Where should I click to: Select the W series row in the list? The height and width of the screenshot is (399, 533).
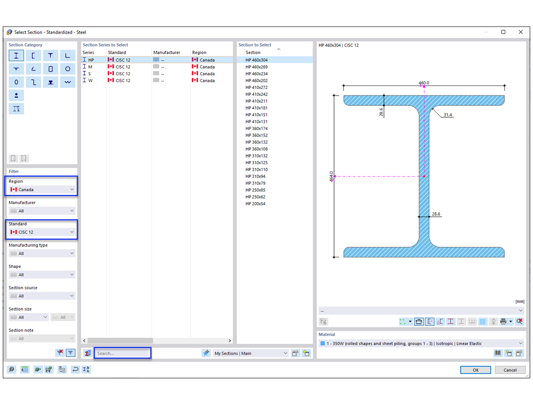pyautogui.click(x=157, y=80)
